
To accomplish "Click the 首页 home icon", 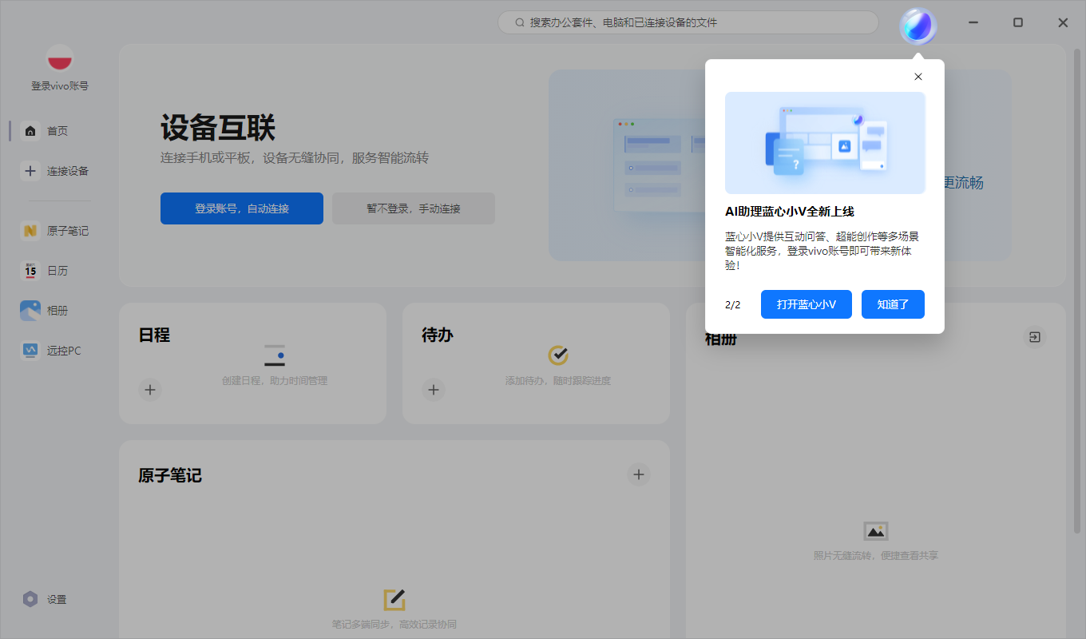I will (x=30, y=131).
